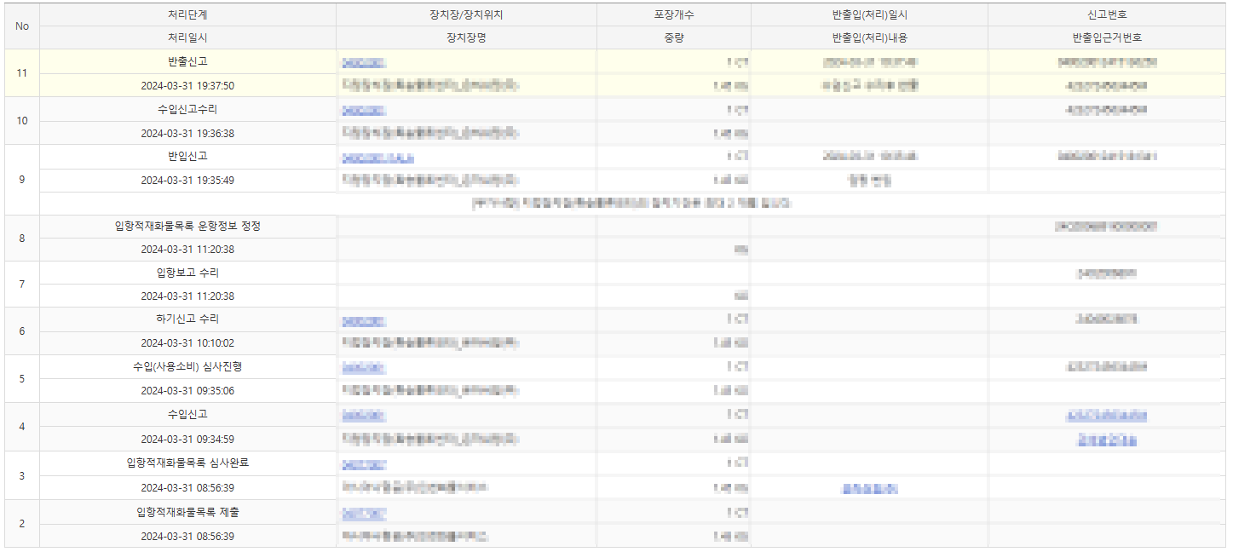Open the blurred 장치장 code link in the 반입신고 row
This screenshot has height=552, width=1233.
[x=378, y=158]
